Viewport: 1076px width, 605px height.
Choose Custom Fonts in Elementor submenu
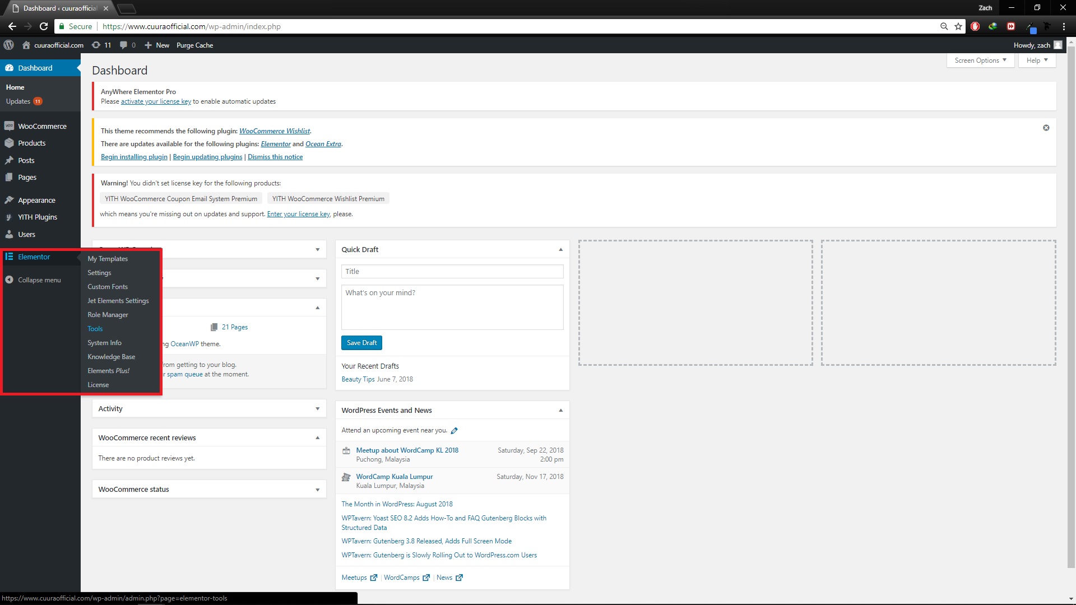point(108,287)
